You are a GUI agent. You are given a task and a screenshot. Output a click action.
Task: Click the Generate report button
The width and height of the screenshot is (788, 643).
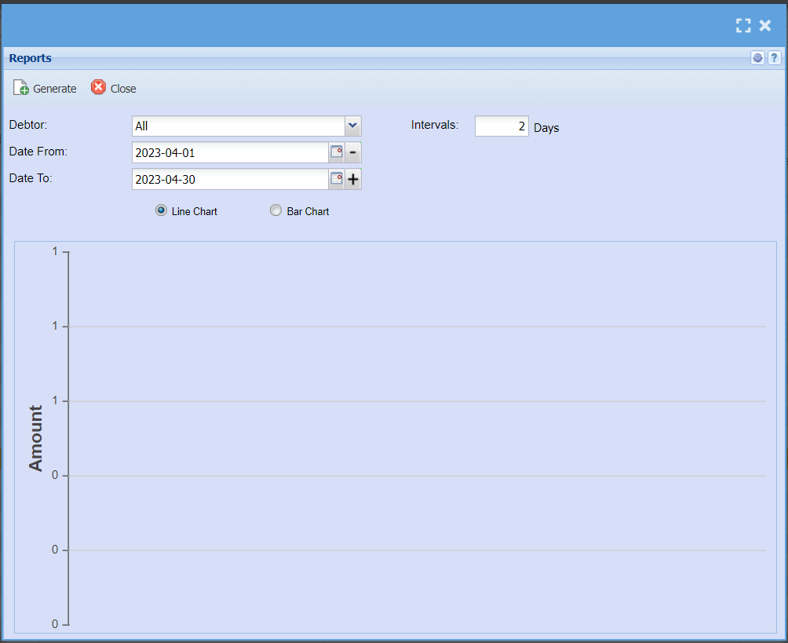(45, 89)
